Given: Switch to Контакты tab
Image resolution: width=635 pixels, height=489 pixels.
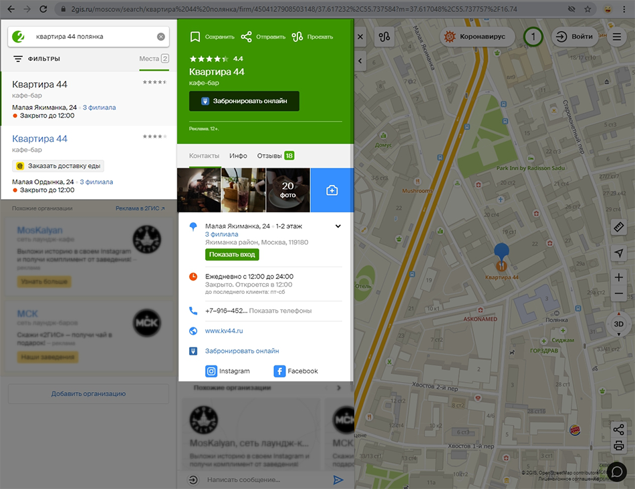Looking at the screenshot, I should coord(204,156).
